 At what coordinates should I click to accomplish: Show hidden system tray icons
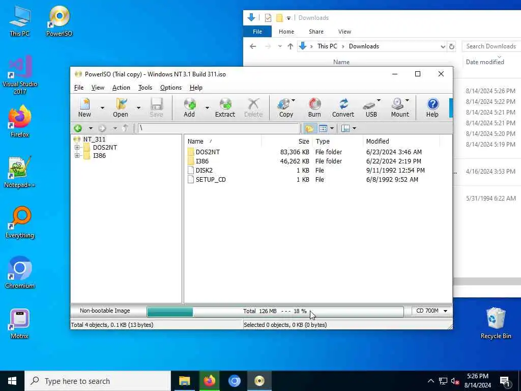coord(430,381)
